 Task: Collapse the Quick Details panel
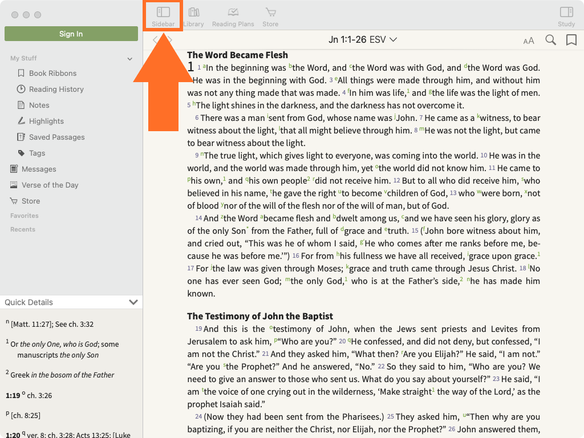tap(133, 302)
